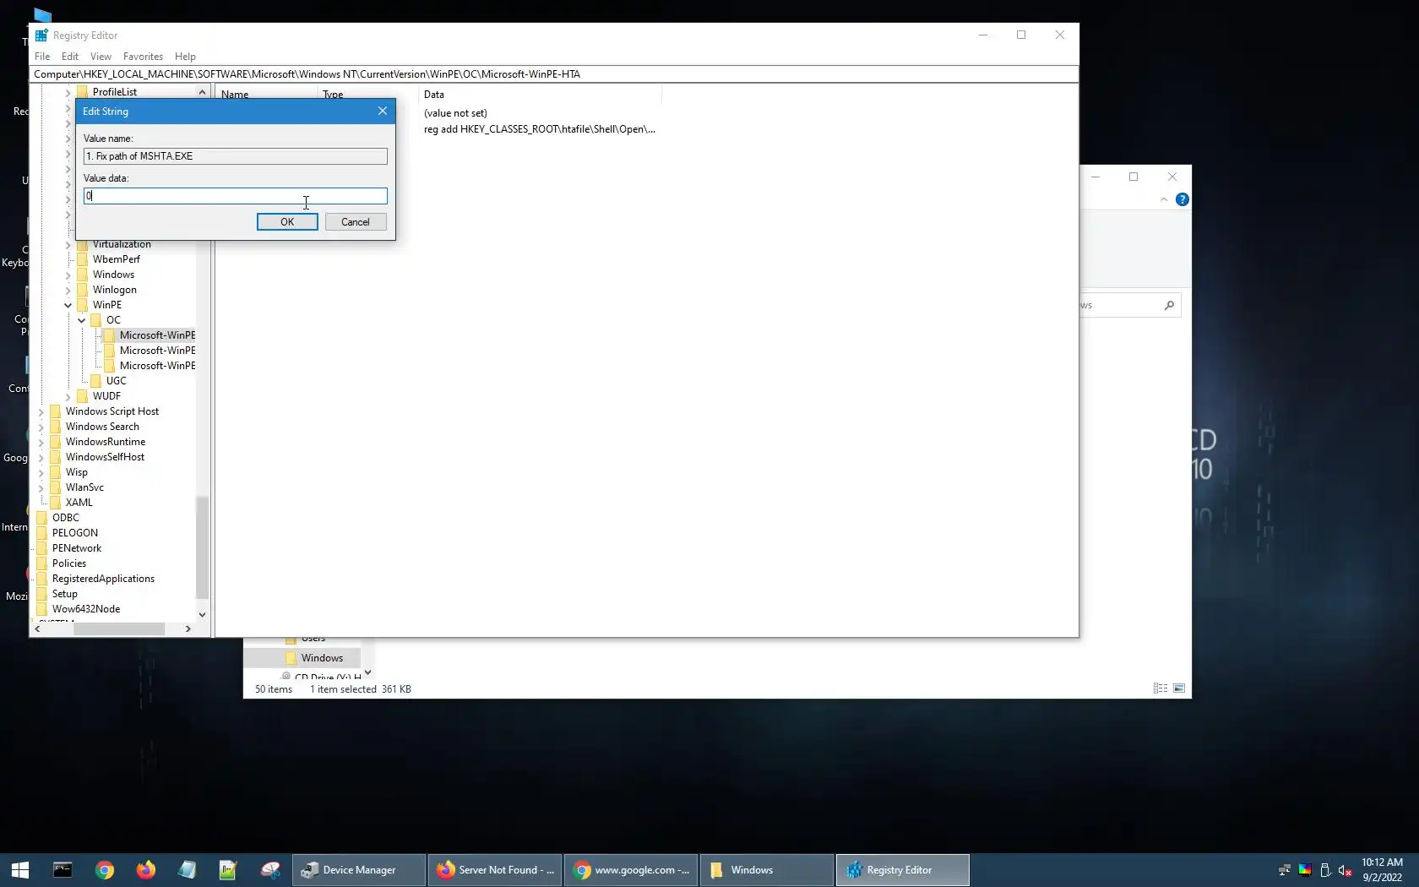Viewport: 1419px width, 887px height.
Task: Click the tree's vertical scrollbar down arrow
Action: click(x=202, y=614)
